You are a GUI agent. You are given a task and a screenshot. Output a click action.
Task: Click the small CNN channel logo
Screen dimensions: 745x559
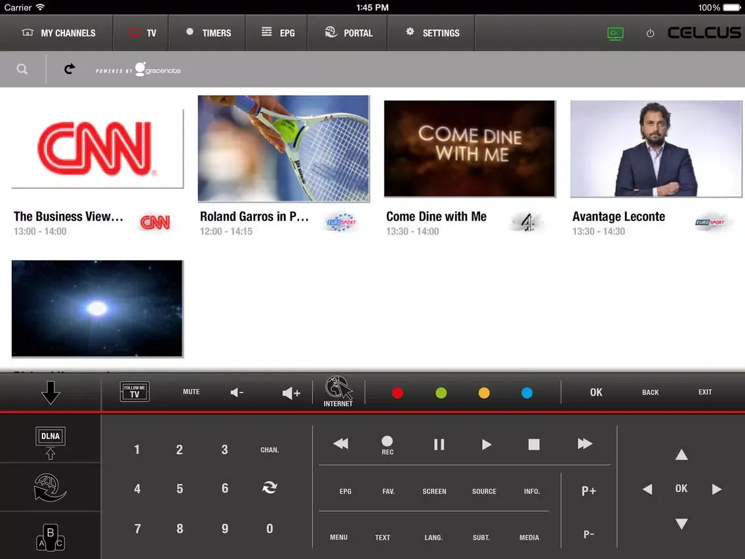click(155, 222)
